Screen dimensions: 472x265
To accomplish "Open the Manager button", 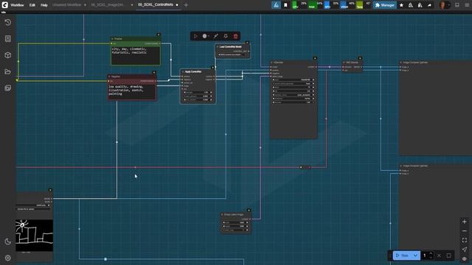I will [385, 5].
